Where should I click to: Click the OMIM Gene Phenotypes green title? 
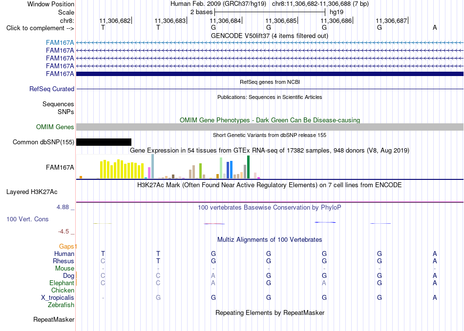point(270,120)
